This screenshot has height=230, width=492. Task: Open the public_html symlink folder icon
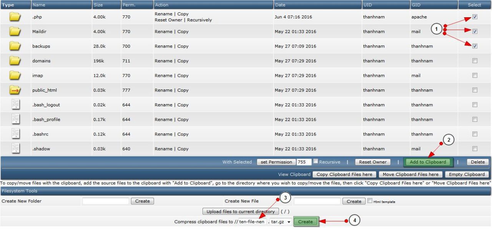pos(15,90)
